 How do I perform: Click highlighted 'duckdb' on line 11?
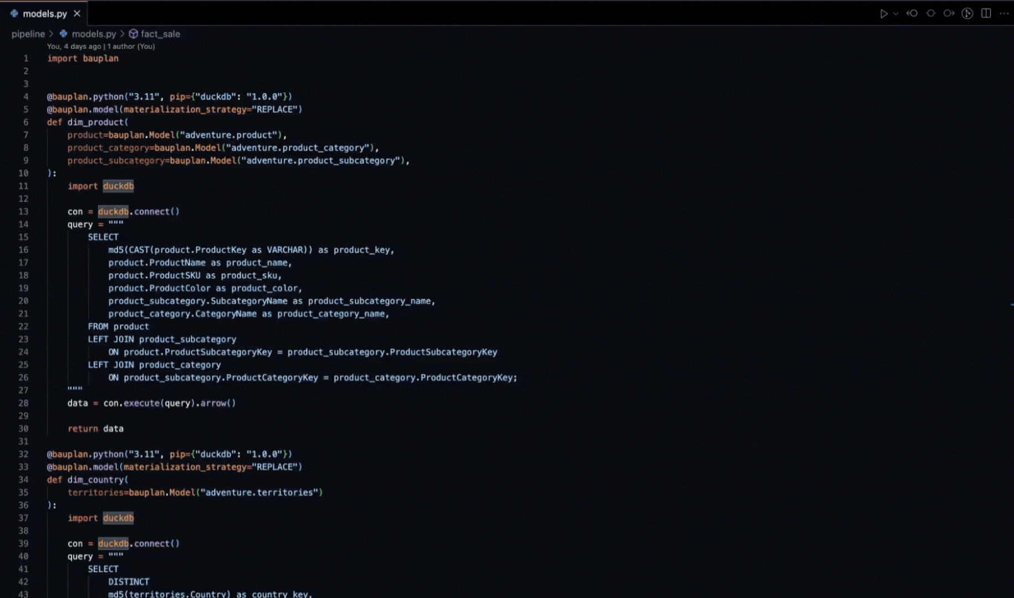(x=118, y=186)
